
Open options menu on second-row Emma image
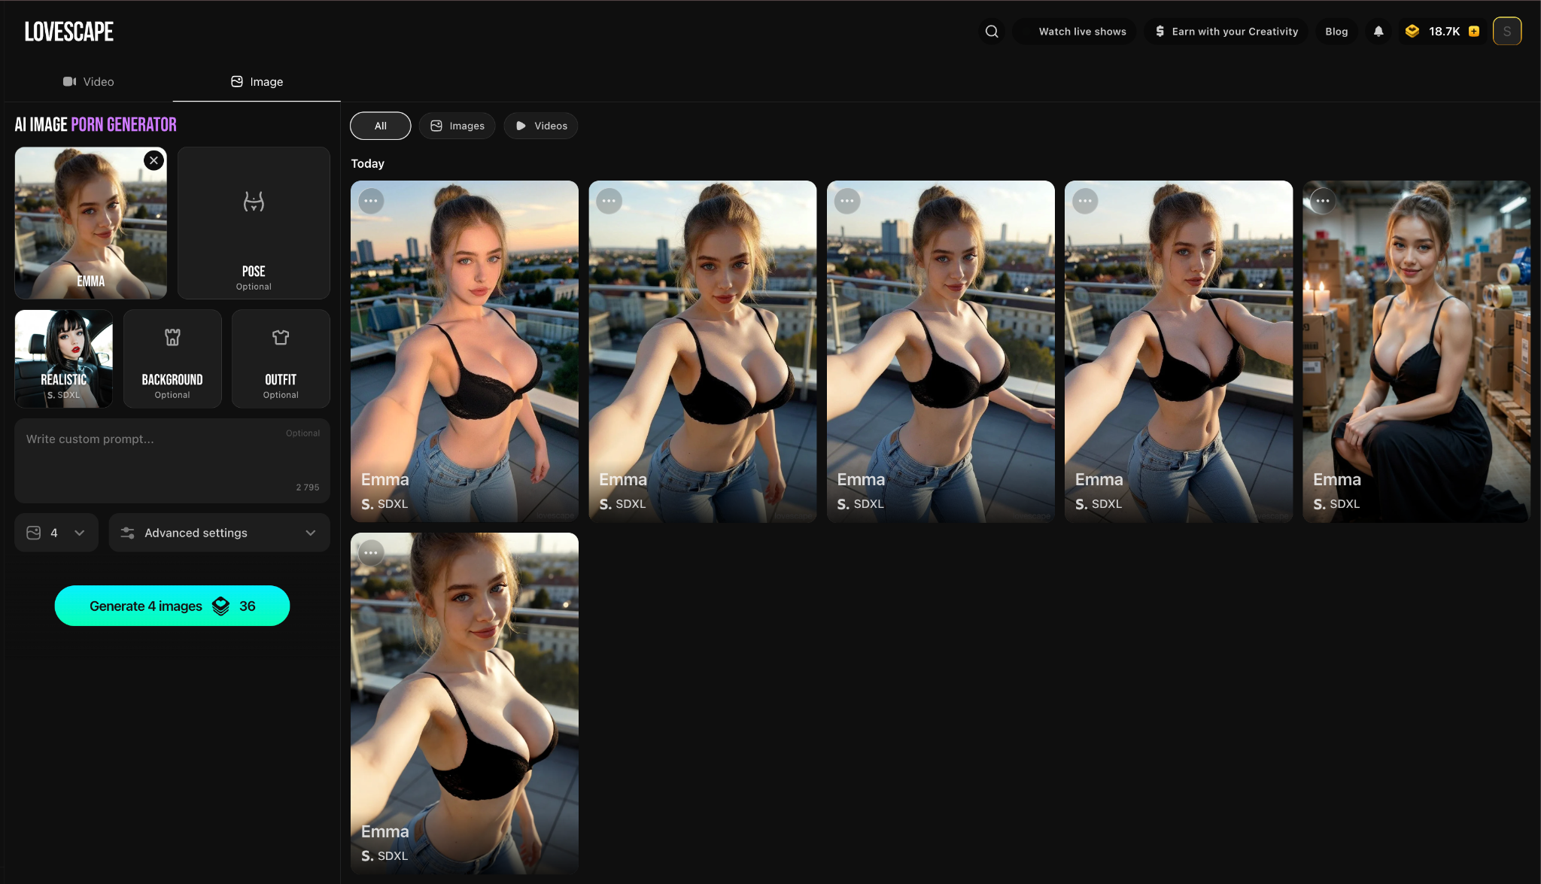(371, 553)
